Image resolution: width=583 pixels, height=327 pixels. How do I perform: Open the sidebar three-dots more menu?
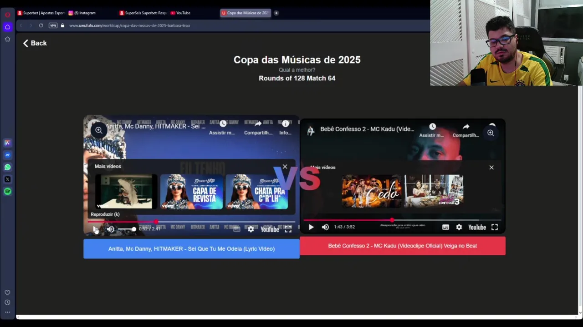7,312
